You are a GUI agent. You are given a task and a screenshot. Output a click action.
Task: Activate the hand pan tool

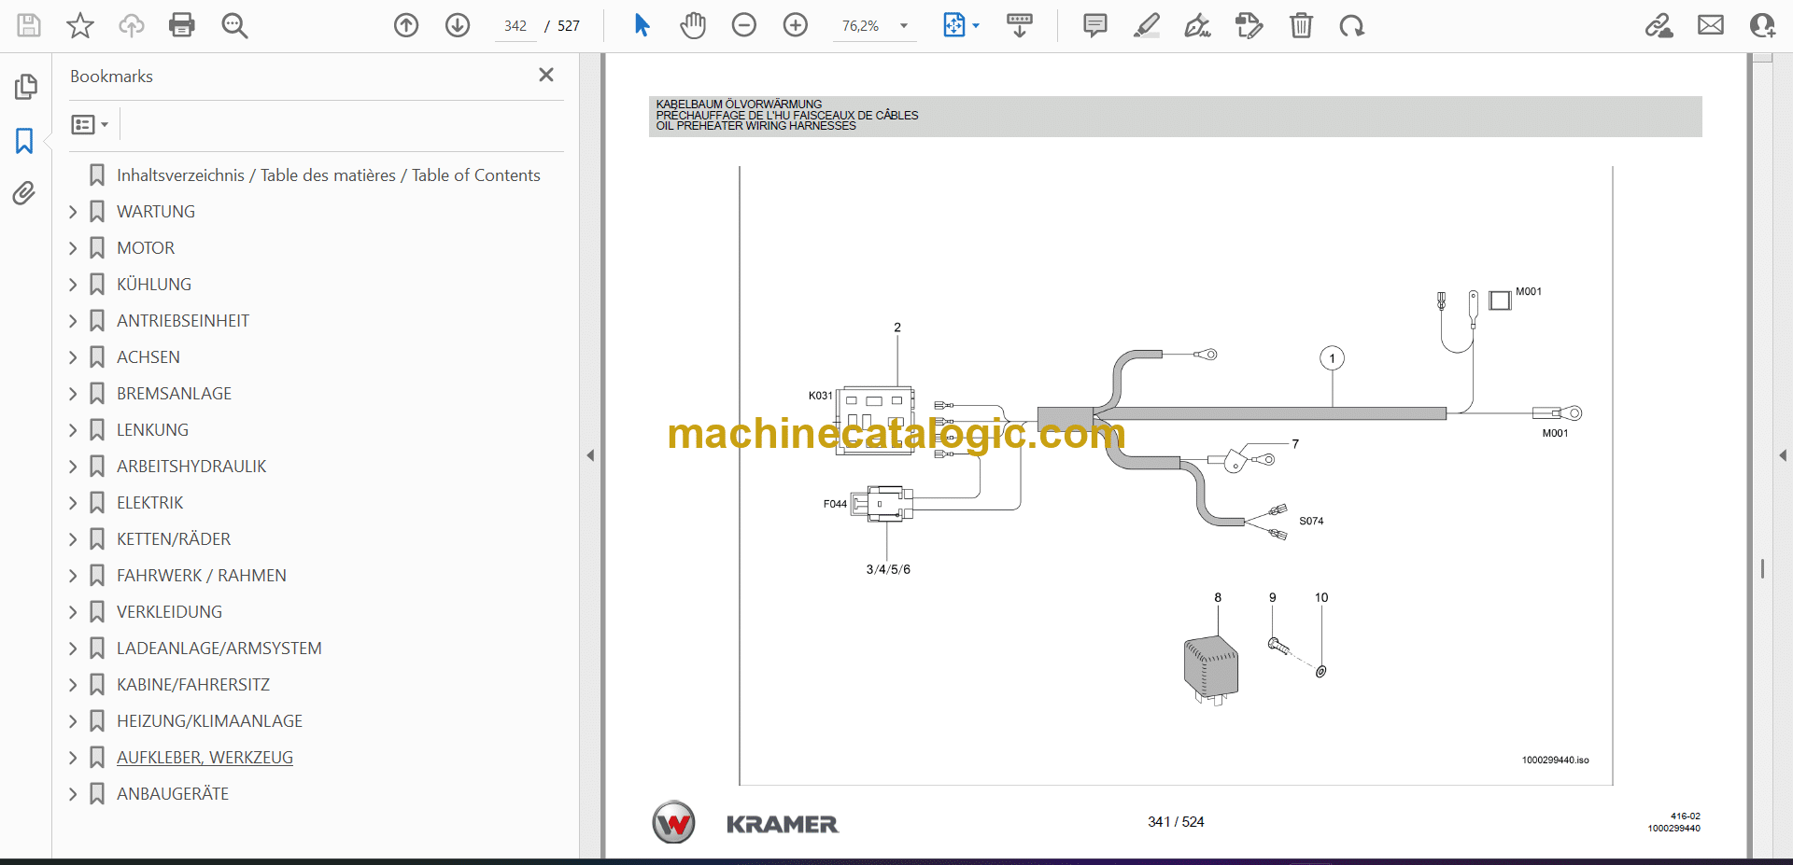point(693,25)
